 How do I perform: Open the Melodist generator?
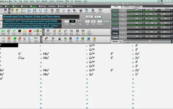(89, 39)
